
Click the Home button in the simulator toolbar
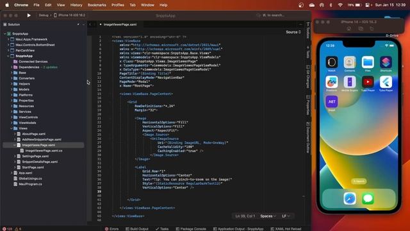348,28
